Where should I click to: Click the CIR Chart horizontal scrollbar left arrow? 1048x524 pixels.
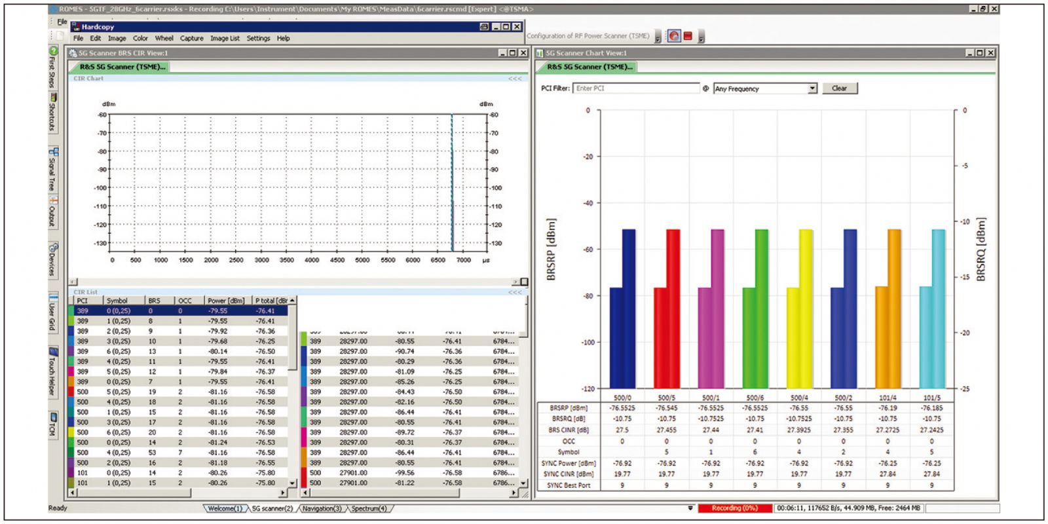[x=73, y=282]
